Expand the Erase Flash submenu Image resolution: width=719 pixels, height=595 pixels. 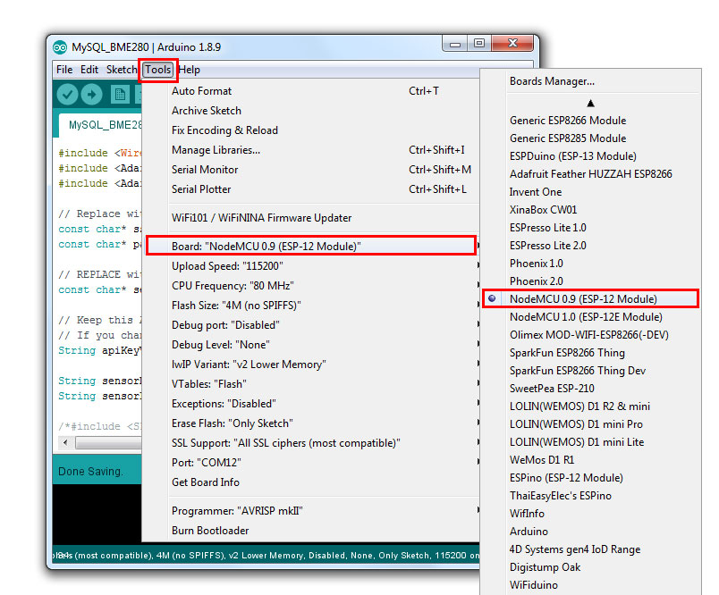point(312,423)
